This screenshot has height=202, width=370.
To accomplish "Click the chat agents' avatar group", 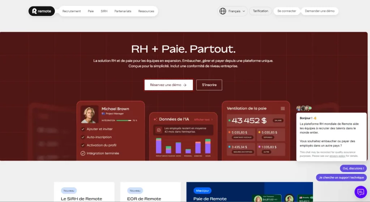I will click(304, 108).
